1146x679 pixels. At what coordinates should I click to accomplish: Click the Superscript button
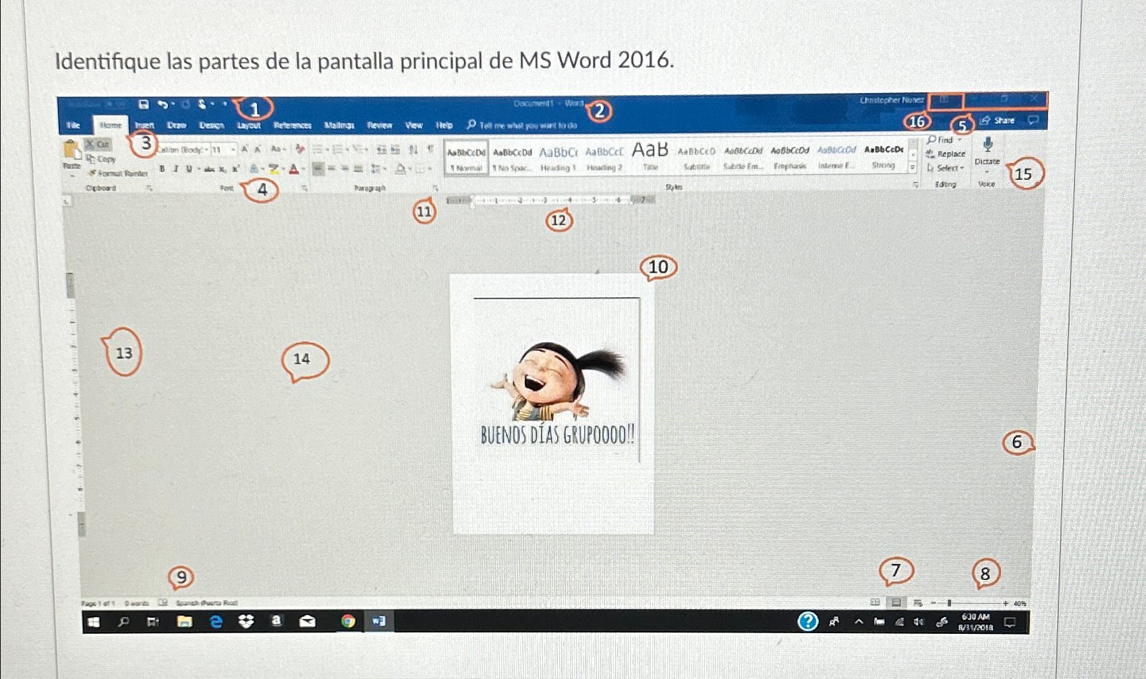coord(235,169)
